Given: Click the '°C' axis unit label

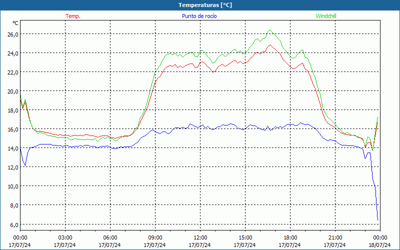Looking at the screenshot, I should [15, 23].
